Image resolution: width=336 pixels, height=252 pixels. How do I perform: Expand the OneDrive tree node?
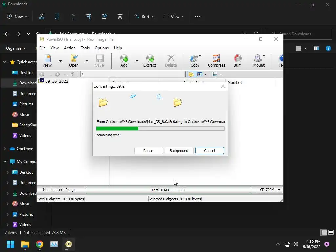tap(5, 149)
